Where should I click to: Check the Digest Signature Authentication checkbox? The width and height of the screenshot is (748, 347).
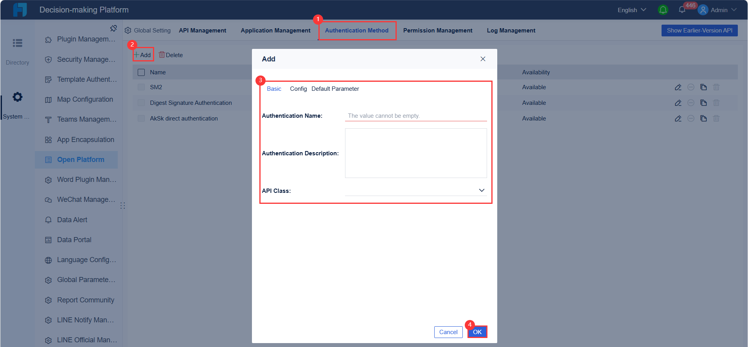[x=141, y=103]
